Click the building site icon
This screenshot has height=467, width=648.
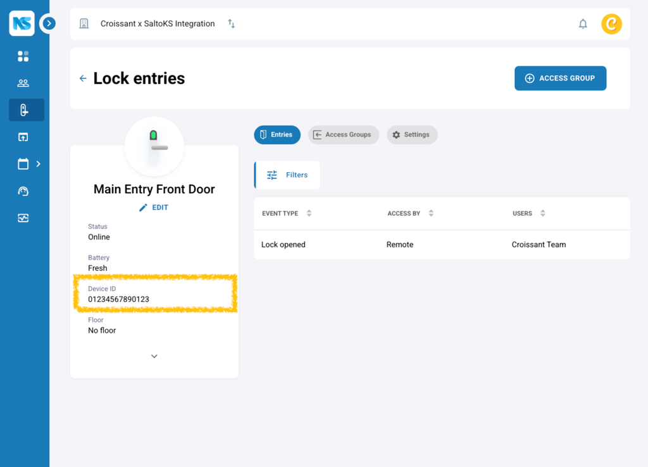pos(84,23)
